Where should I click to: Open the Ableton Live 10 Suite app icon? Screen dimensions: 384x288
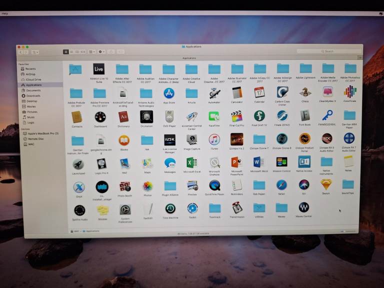[98, 69]
